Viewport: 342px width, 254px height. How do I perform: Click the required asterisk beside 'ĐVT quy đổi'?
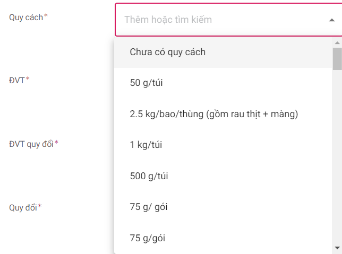click(56, 143)
